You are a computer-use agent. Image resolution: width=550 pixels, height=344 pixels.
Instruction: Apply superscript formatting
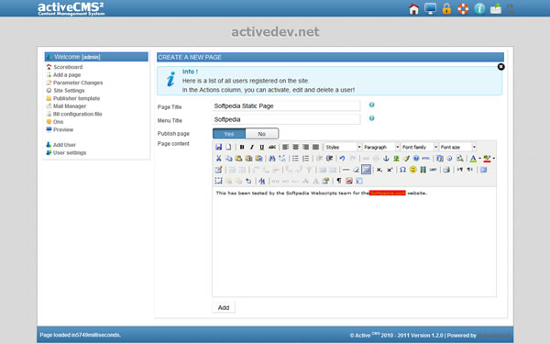390,170
